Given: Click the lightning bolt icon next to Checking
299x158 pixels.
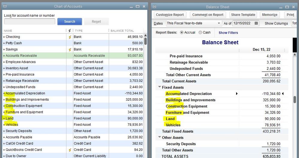Looking at the screenshot, I should [70, 37].
